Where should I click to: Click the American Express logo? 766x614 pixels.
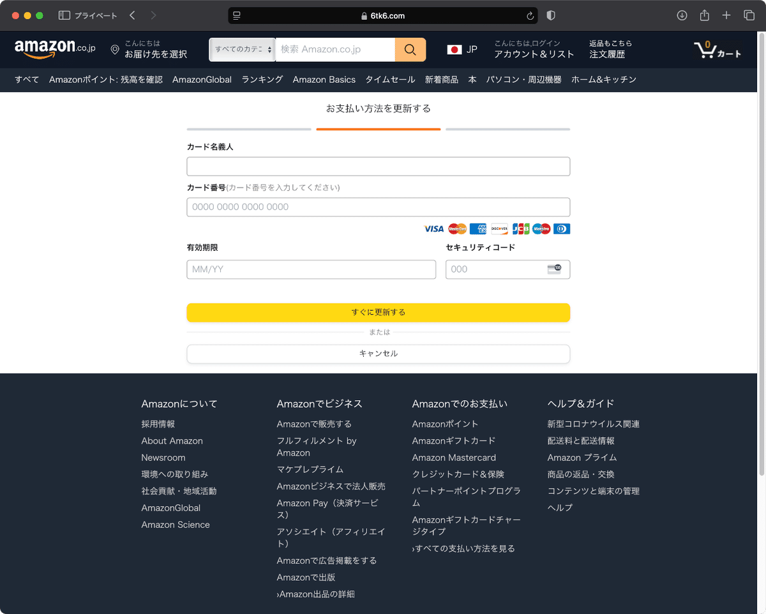point(477,228)
